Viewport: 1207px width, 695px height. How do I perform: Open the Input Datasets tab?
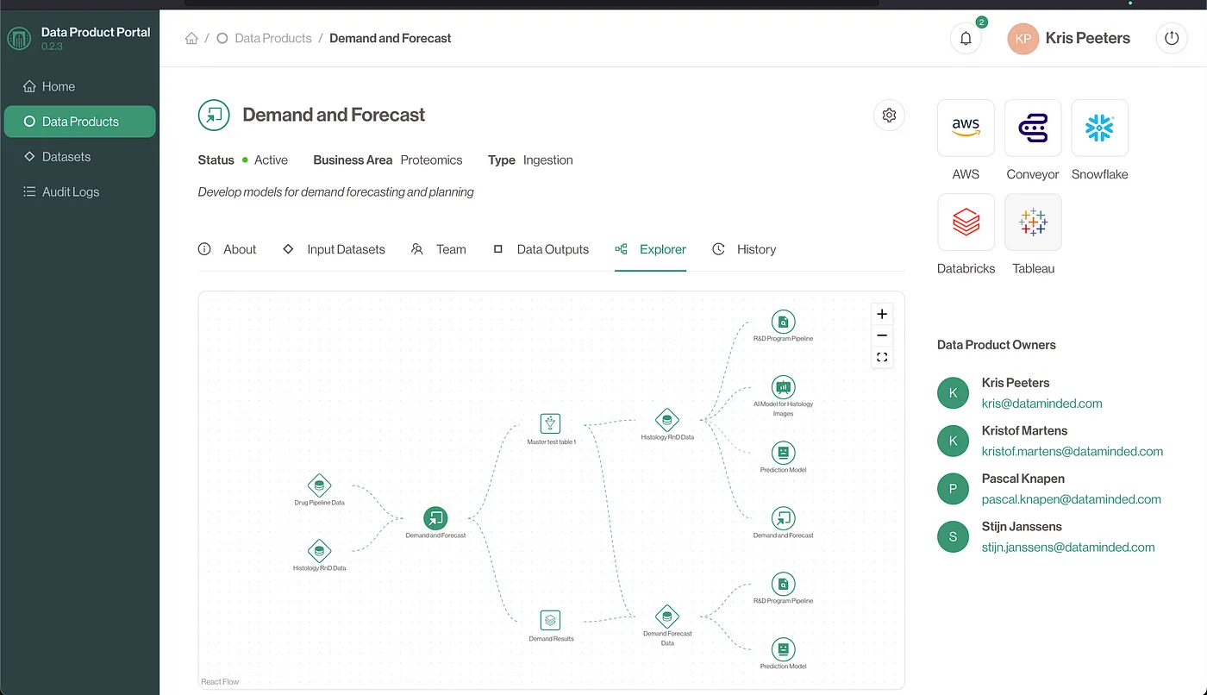tap(334, 249)
